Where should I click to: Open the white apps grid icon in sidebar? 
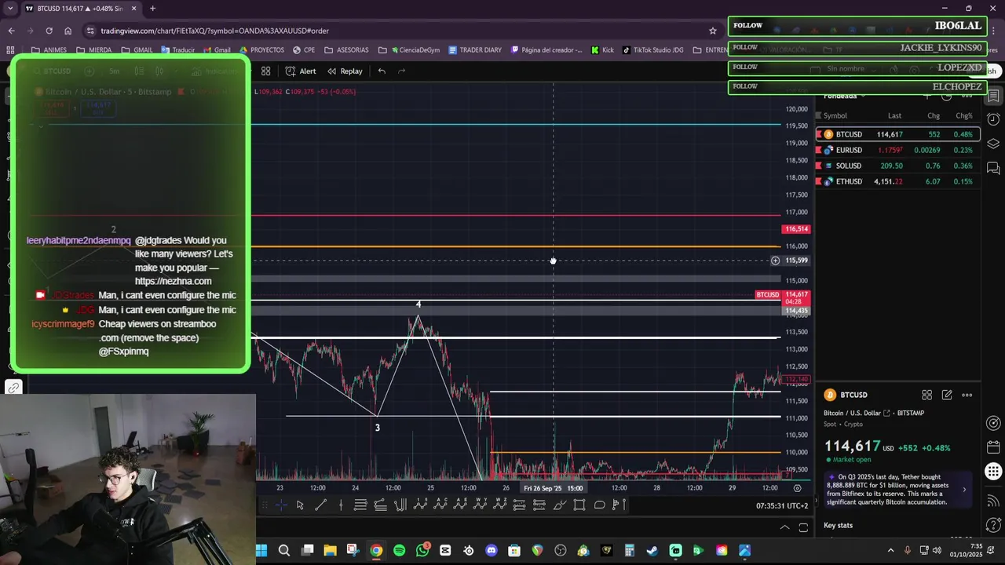coord(993,472)
